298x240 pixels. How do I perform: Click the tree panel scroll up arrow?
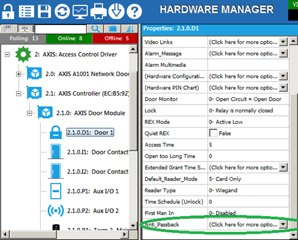point(133,49)
